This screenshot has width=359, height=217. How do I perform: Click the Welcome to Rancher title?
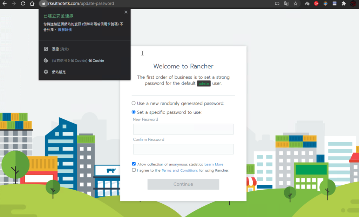(183, 66)
